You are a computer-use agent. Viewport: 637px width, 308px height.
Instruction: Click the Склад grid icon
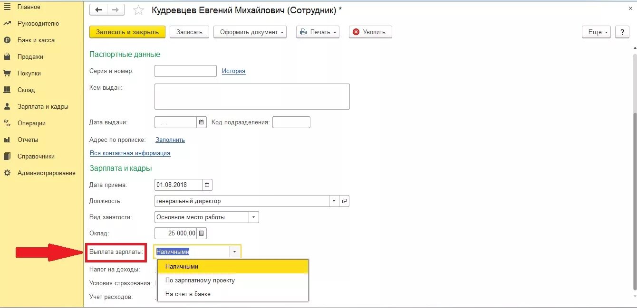coord(7,90)
